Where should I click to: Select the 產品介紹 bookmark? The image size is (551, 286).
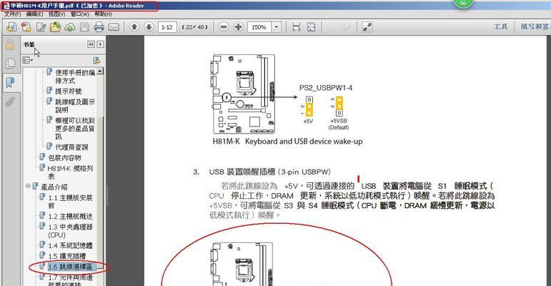54,187
